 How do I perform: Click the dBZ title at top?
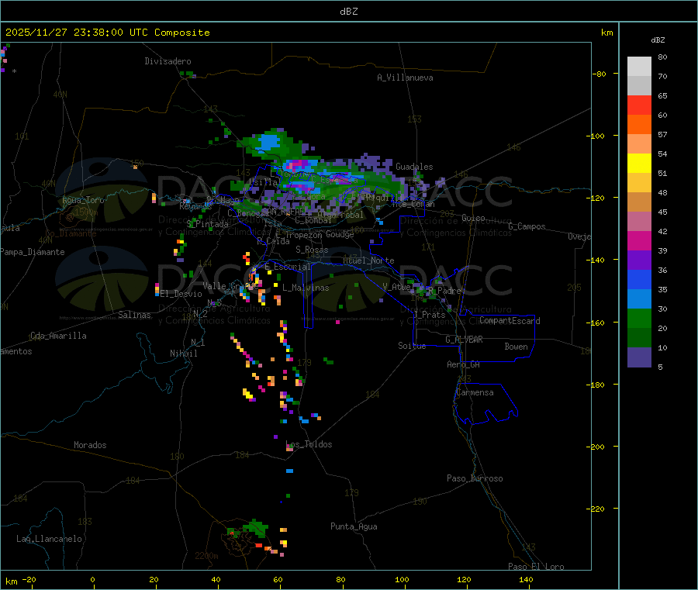click(348, 11)
